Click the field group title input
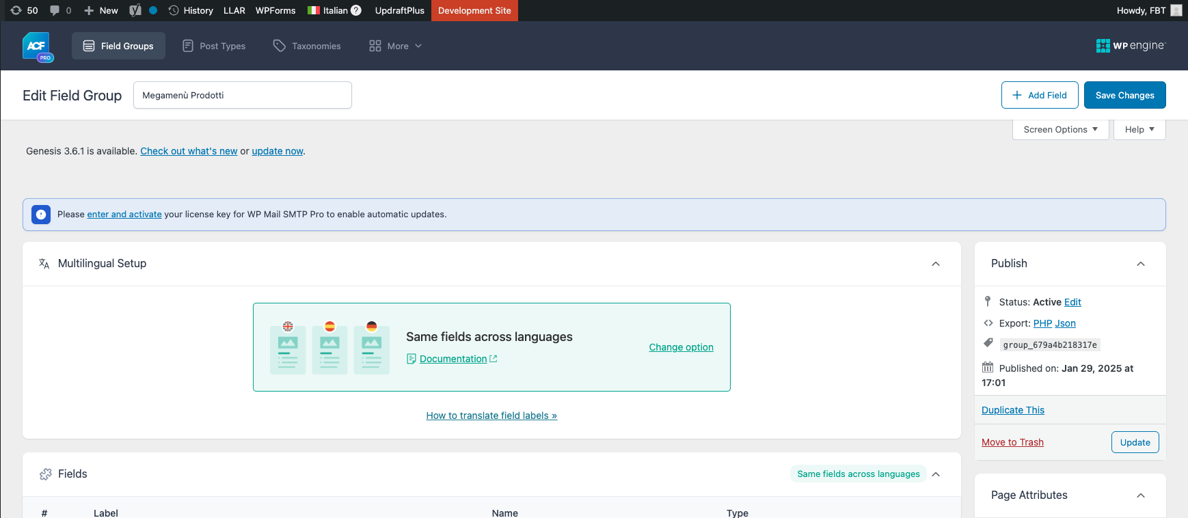Image resolution: width=1188 pixels, height=518 pixels. coord(242,95)
